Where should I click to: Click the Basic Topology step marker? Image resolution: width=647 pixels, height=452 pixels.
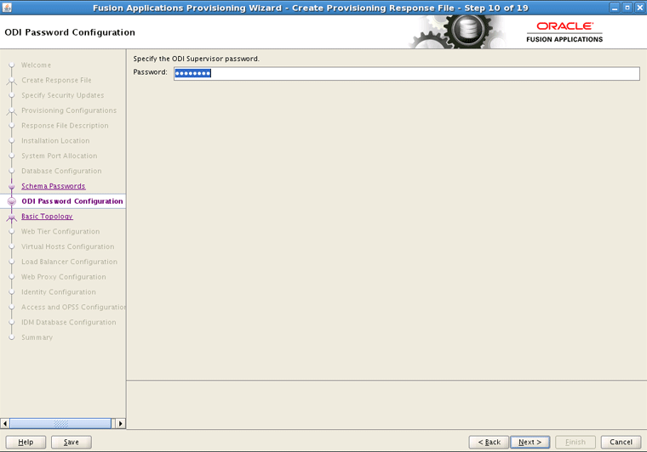click(x=12, y=218)
